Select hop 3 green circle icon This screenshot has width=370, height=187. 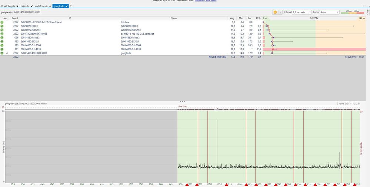(2, 30)
